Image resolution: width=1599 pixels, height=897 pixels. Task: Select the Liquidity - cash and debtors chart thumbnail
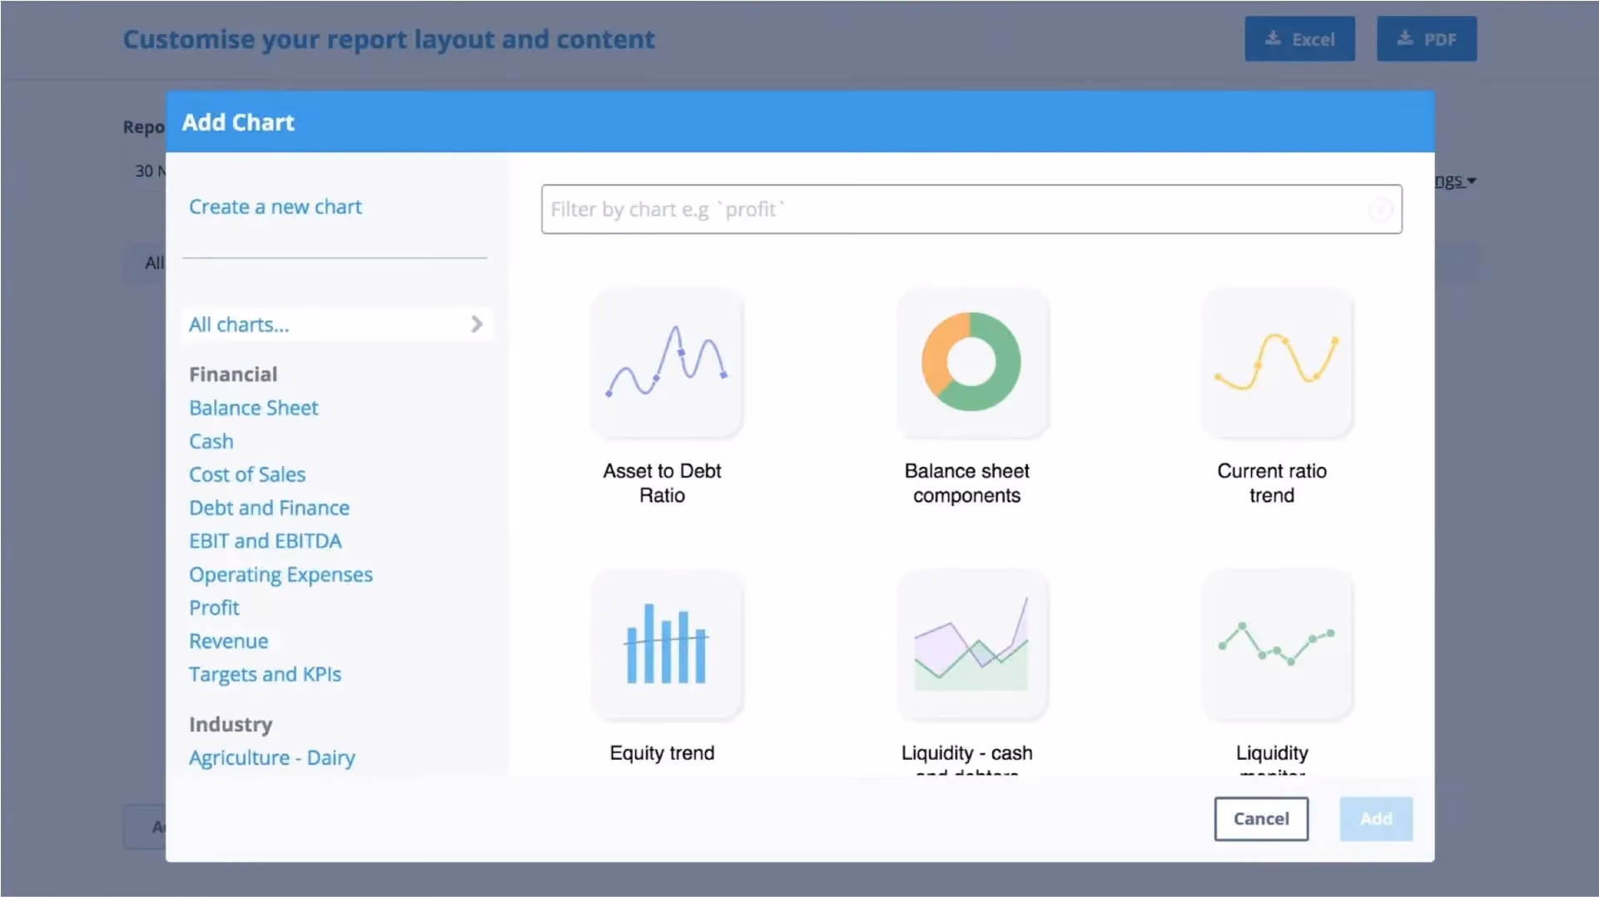[971, 644]
